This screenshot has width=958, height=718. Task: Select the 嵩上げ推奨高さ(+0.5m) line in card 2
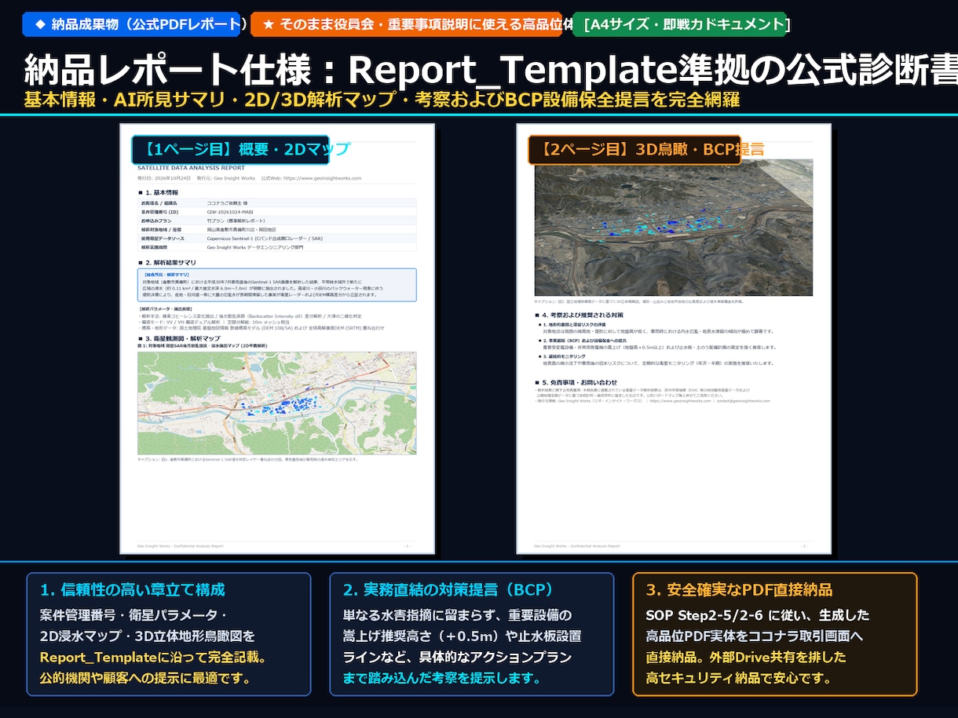click(x=462, y=636)
